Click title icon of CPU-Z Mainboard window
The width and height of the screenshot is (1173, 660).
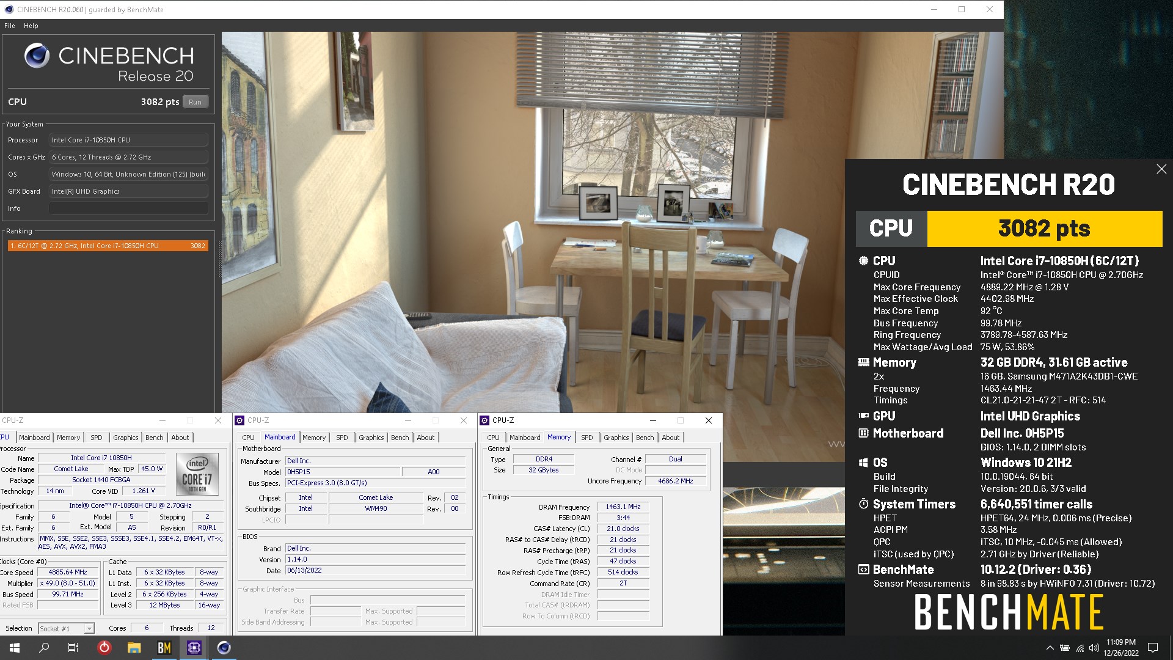click(239, 420)
